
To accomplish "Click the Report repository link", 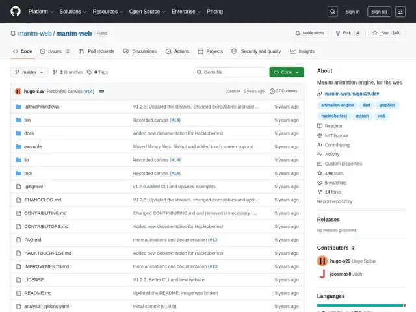I will (x=334, y=201).
